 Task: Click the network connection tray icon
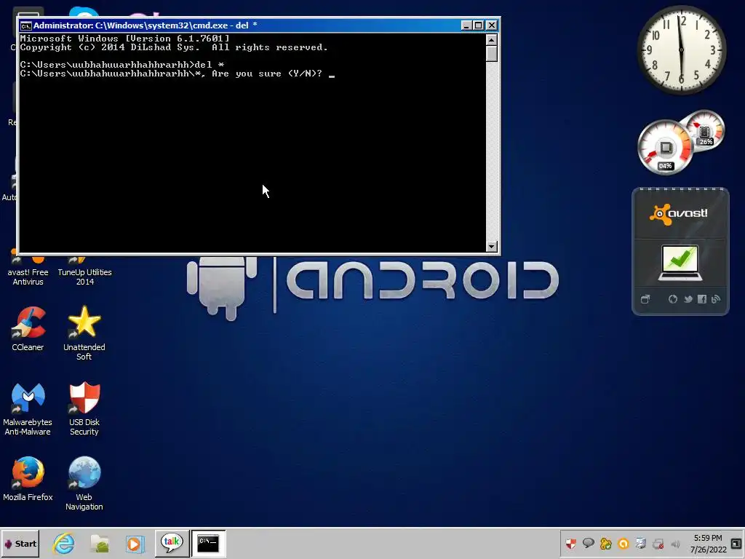click(640, 543)
